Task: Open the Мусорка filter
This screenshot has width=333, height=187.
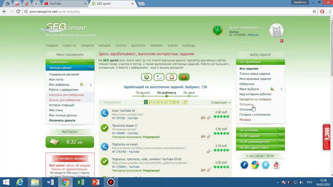Action: point(245,120)
